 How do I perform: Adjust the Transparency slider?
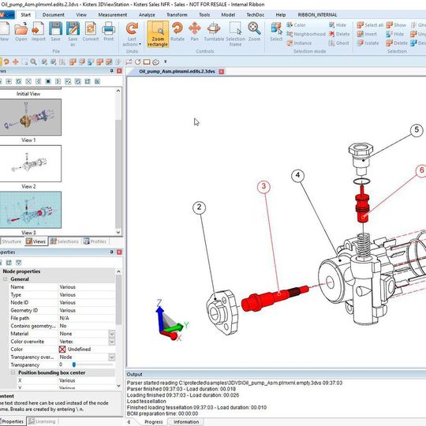tap(74, 364)
